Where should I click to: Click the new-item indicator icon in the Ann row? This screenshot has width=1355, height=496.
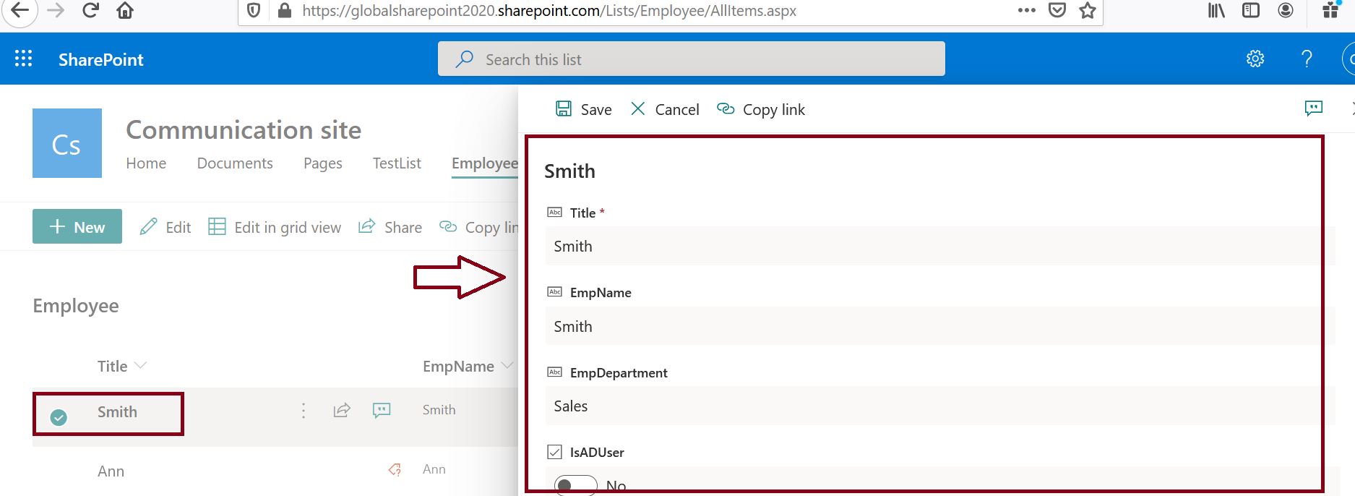pyautogui.click(x=395, y=470)
